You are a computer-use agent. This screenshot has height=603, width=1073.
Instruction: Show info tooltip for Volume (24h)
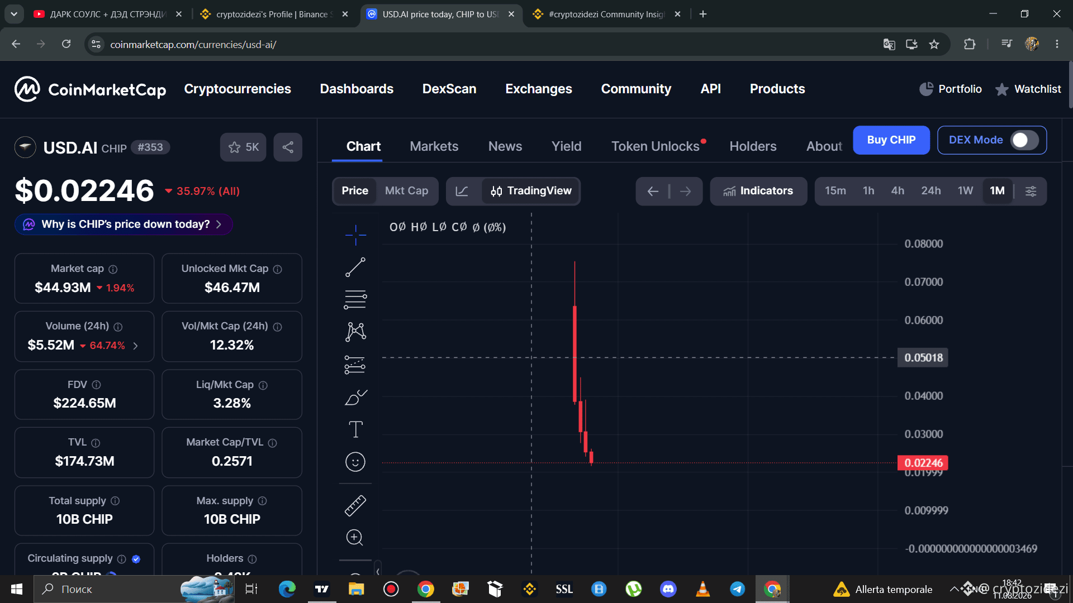[x=118, y=327]
